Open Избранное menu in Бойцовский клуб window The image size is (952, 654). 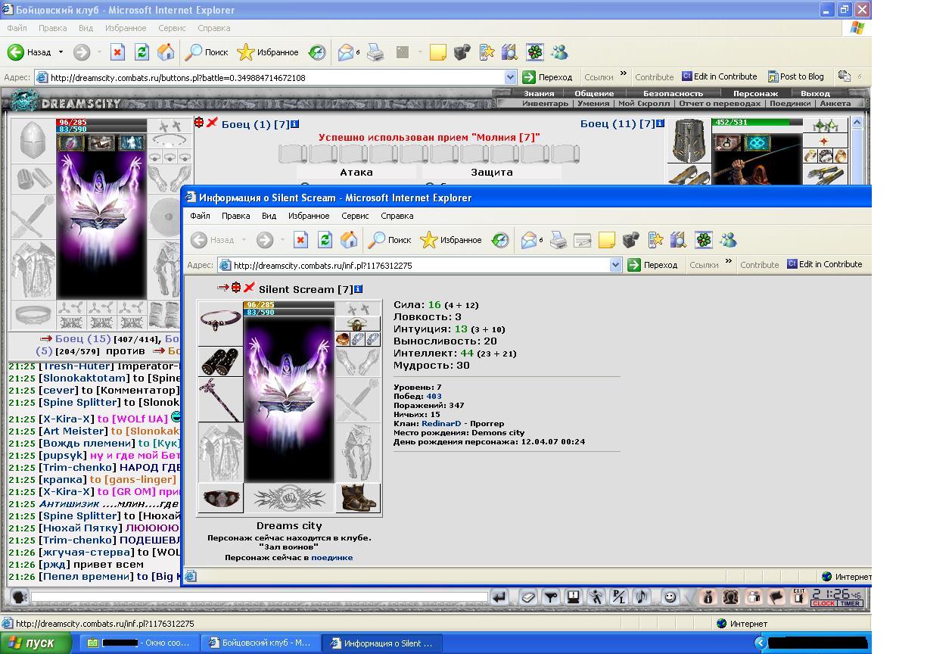tap(126, 28)
